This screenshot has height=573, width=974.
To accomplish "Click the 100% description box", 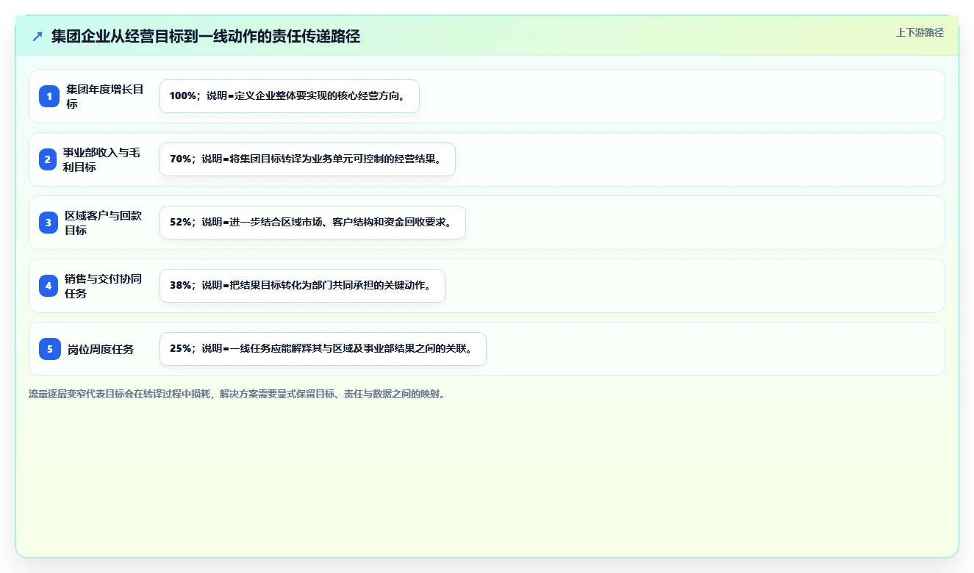I will pyautogui.click(x=290, y=96).
